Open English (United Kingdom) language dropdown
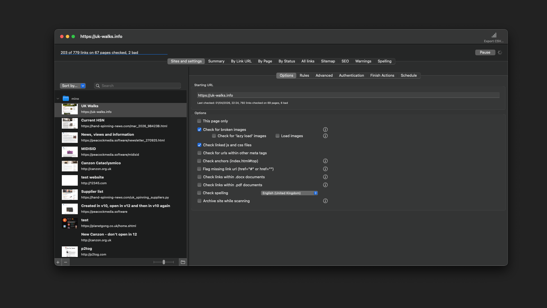Screen dimensions: 547x308 (x=289, y=193)
